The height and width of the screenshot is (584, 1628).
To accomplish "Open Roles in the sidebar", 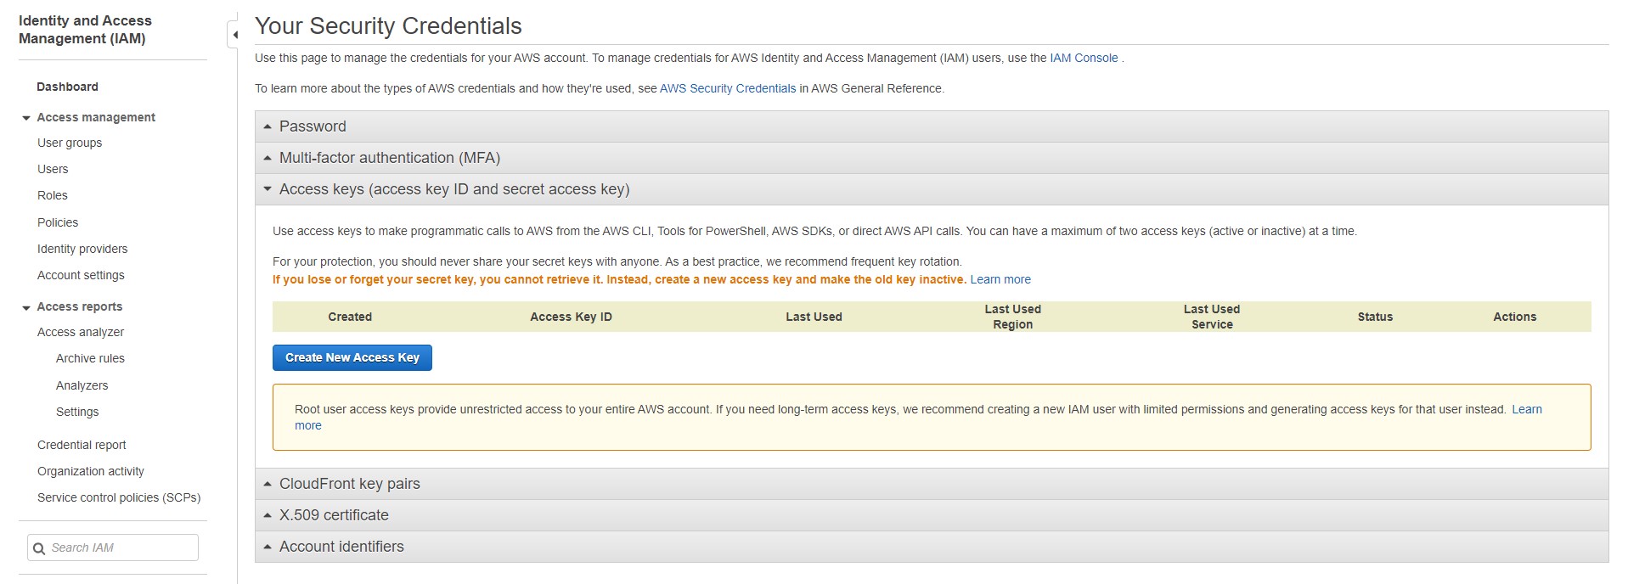I will (53, 195).
